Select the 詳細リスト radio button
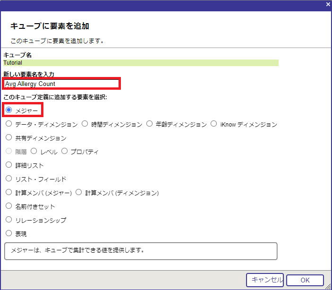The height and width of the screenshot is (290, 332). click(9, 165)
